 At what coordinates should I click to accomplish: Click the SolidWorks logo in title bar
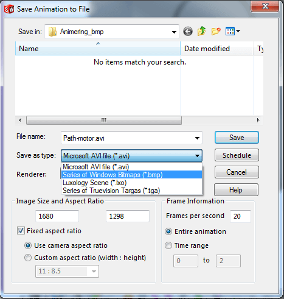9,9
